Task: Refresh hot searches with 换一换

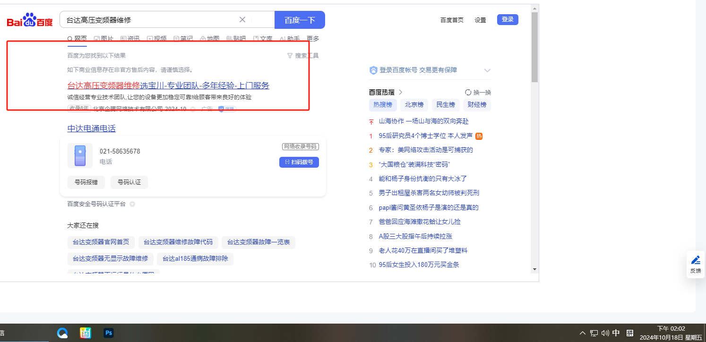Action: [478, 93]
